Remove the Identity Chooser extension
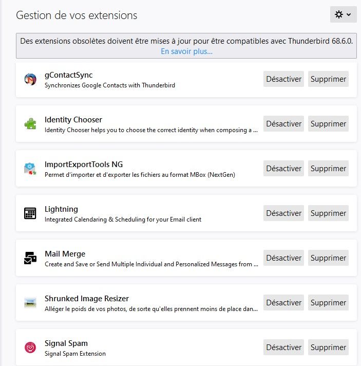 coord(328,124)
